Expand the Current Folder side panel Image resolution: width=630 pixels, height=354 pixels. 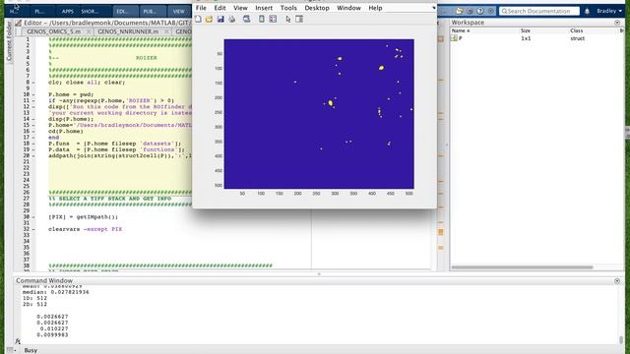click(9, 42)
